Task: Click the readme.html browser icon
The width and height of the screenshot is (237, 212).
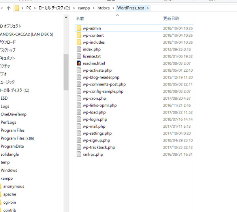Action: pyautogui.click(x=79, y=63)
